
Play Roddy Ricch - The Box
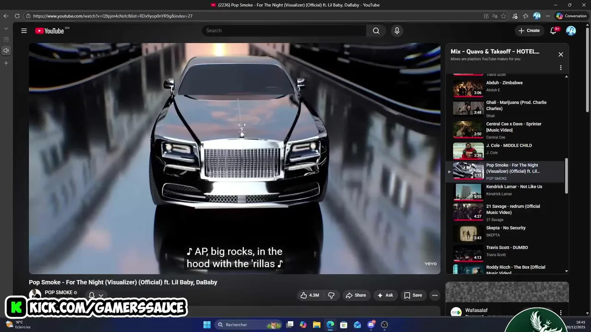click(506, 269)
